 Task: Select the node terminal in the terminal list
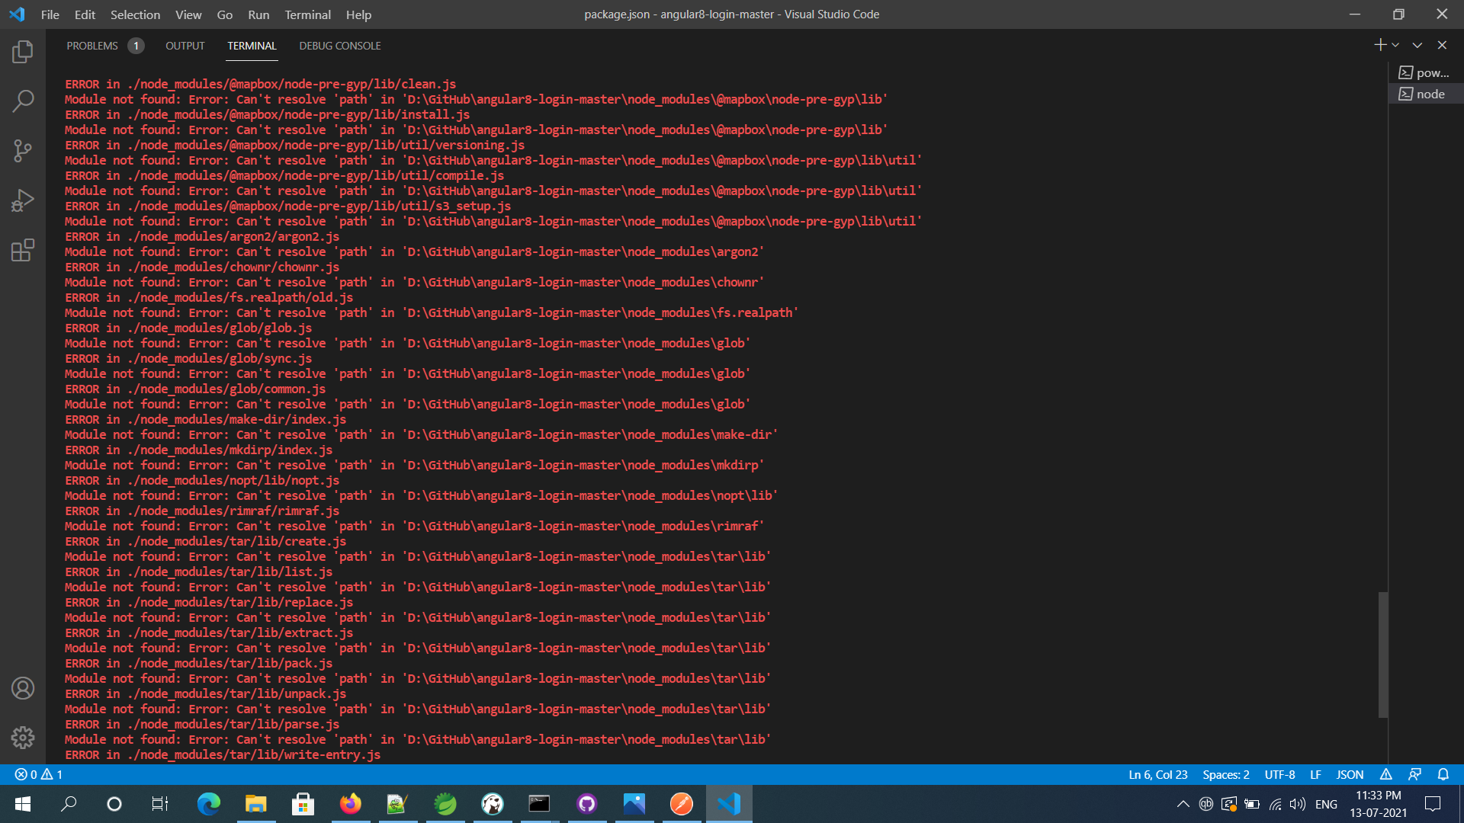tap(1425, 93)
